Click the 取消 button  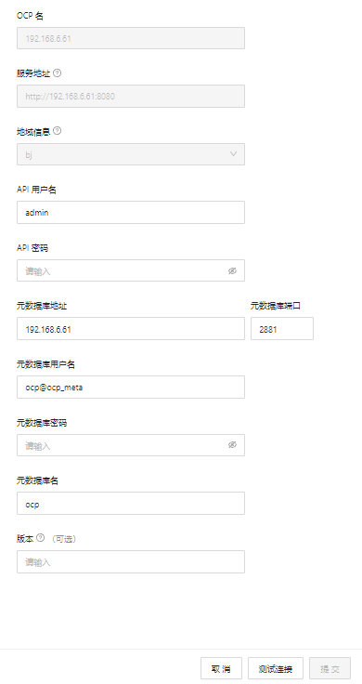221,669
